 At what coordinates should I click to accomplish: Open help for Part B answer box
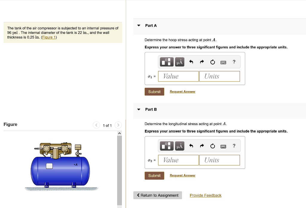pyautogui.click(x=234, y=146)
